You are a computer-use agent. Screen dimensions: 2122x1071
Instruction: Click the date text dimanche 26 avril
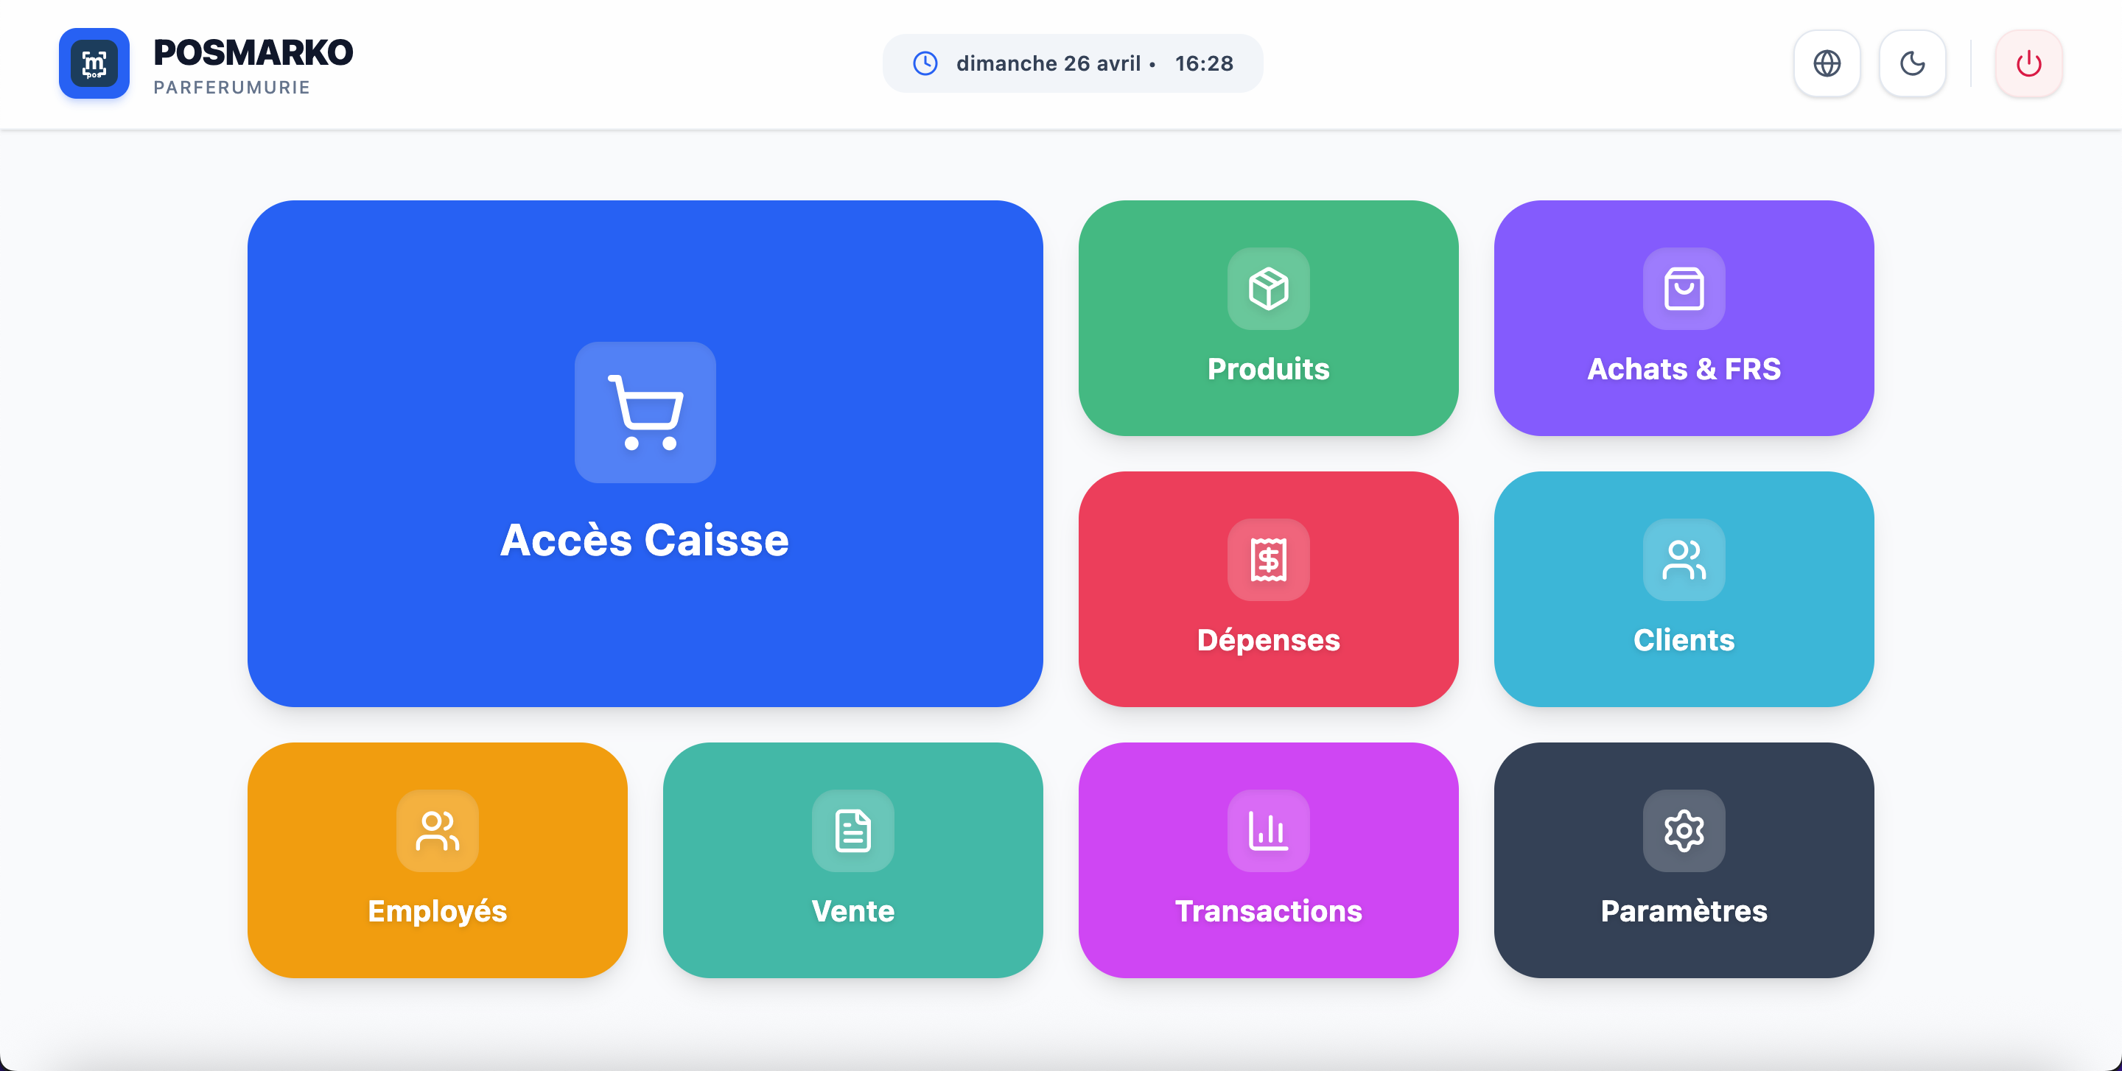(1048, 63)
